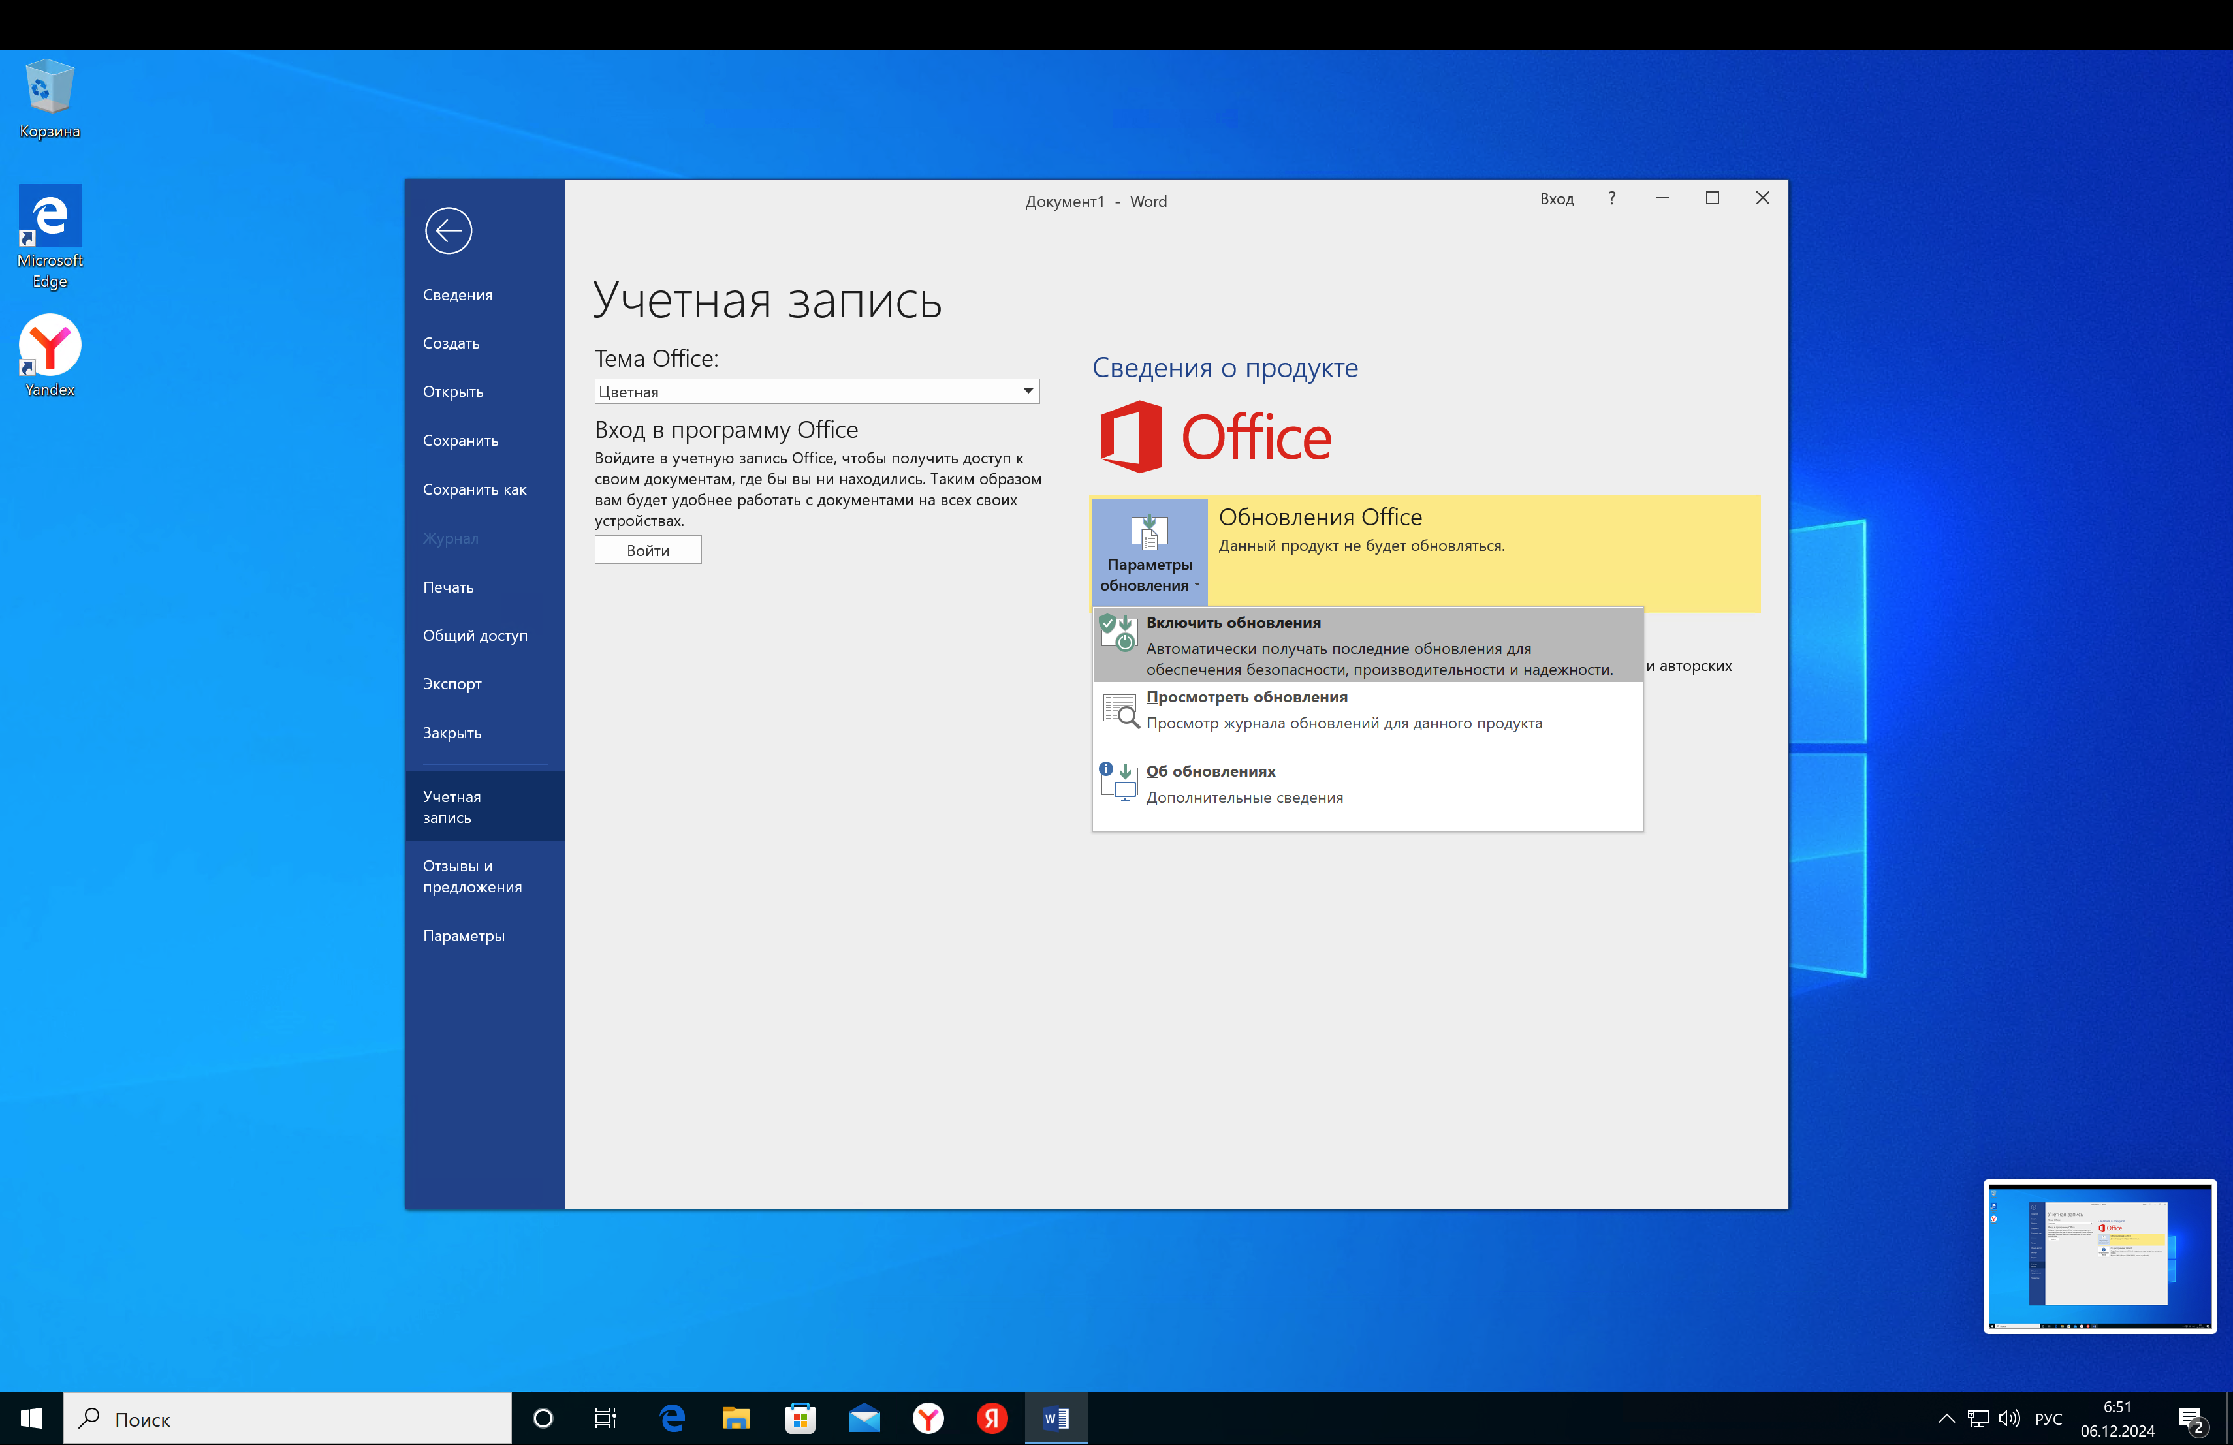This screenshot has height=1445, width=2233.
Task: Open Параметры in the Word sidebar
Action: click(x=464, y=936)
